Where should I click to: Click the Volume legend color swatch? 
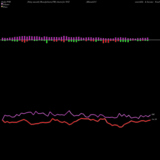click(2, 4)
